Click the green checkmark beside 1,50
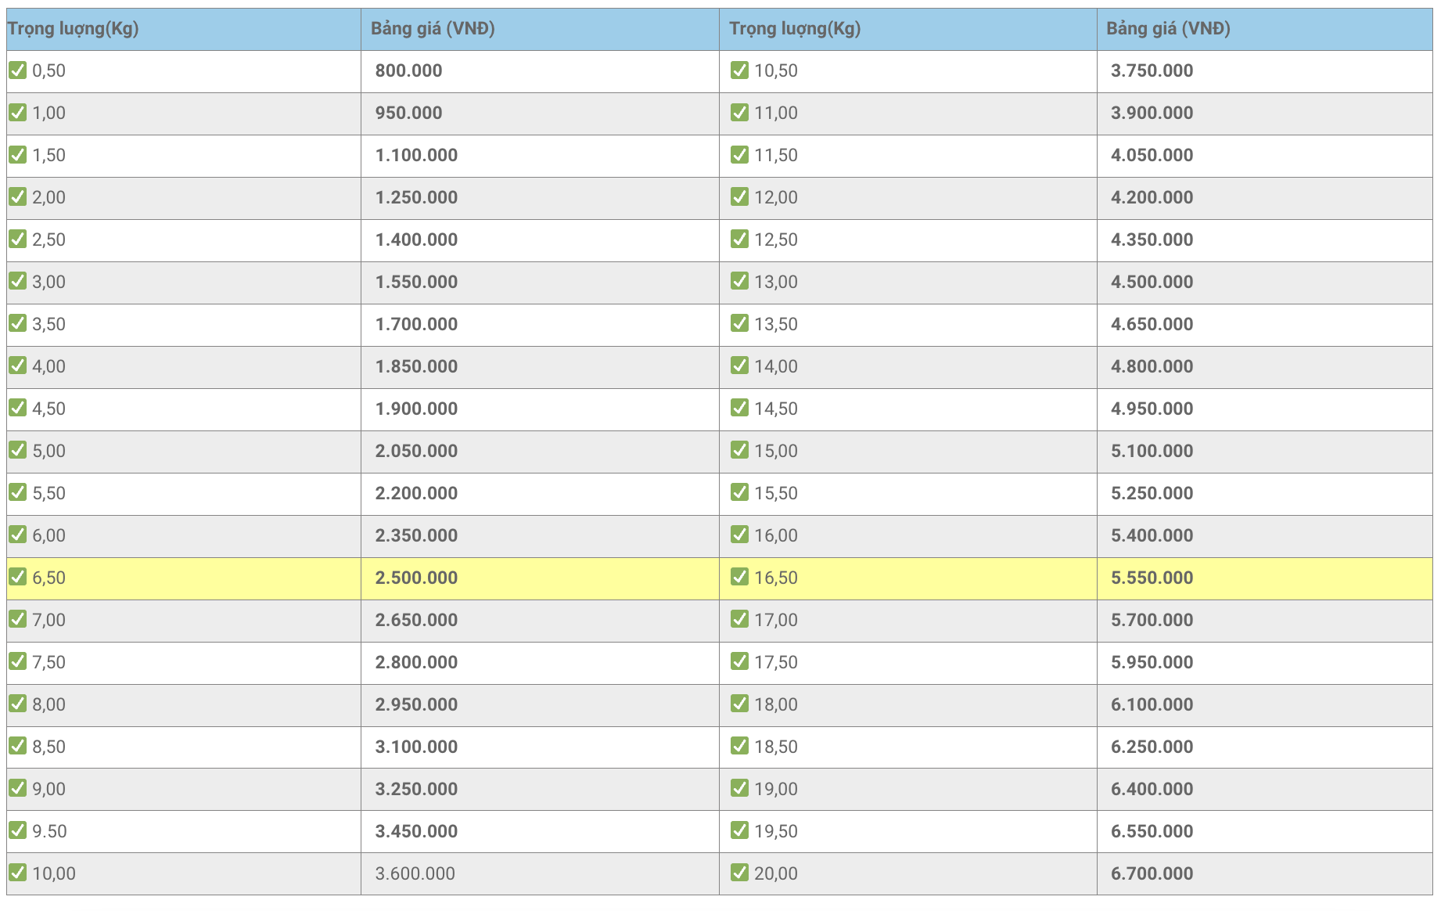1441x911 pixels. tap(17, 155)
